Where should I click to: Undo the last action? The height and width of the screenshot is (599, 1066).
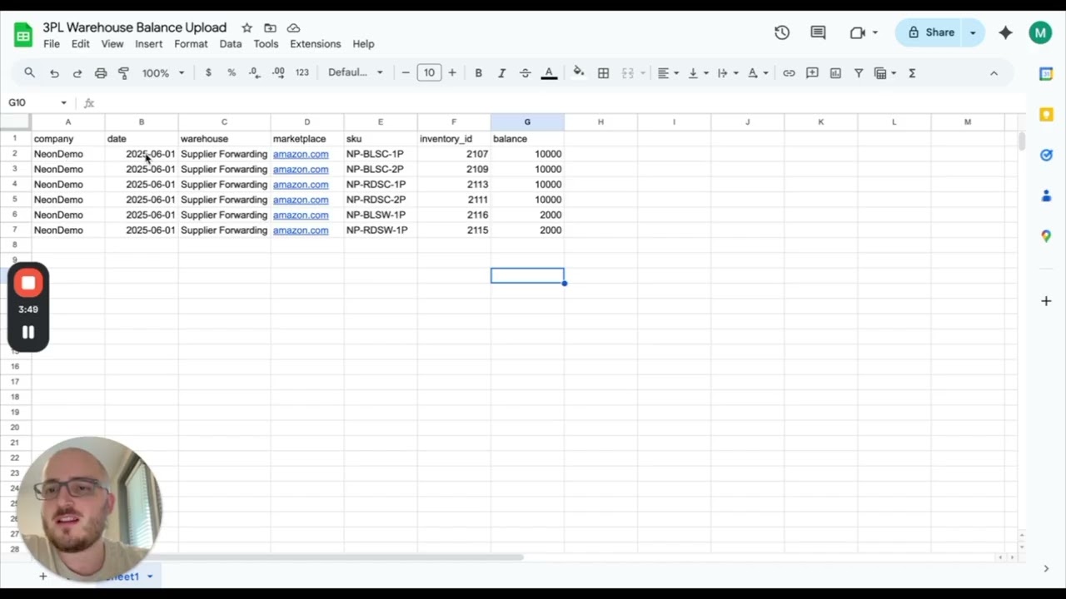pos(54,73)
